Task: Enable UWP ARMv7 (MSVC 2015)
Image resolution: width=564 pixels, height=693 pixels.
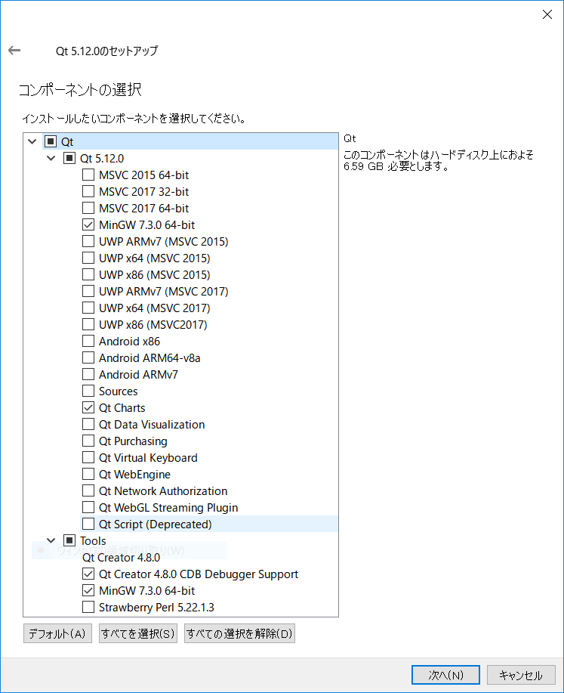Action: (x=88, y=241)
